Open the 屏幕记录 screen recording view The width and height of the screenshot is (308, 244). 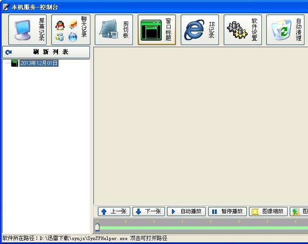(27, 30)
